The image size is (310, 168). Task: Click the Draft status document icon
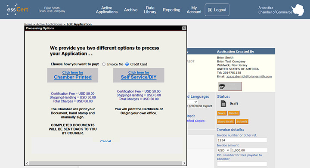[223, 103]
